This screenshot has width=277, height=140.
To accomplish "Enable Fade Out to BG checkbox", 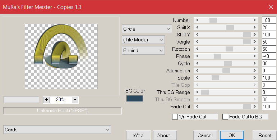I will [225, 117].
